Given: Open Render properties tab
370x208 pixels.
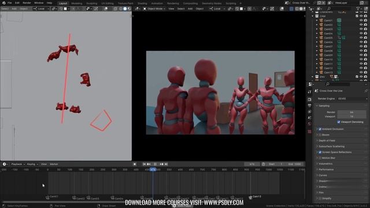Looking at the screenshot, I should [310, 99].
